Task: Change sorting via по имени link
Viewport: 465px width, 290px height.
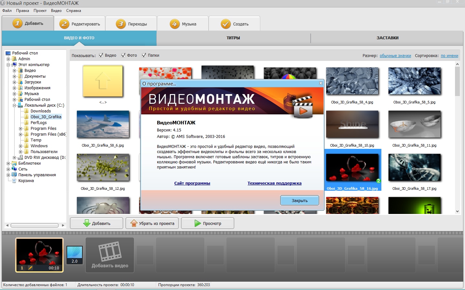Action: pos(449,56)
